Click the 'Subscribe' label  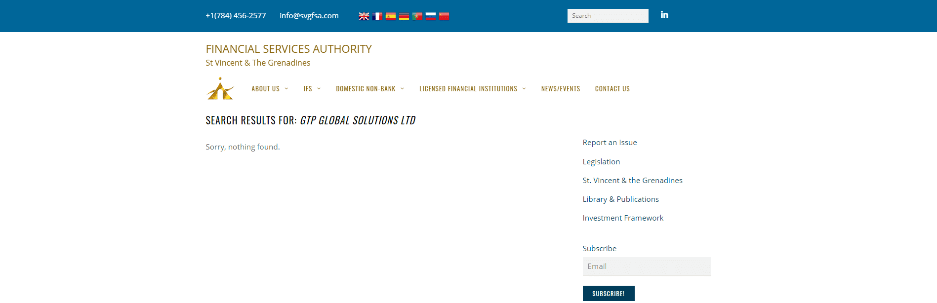600,249
